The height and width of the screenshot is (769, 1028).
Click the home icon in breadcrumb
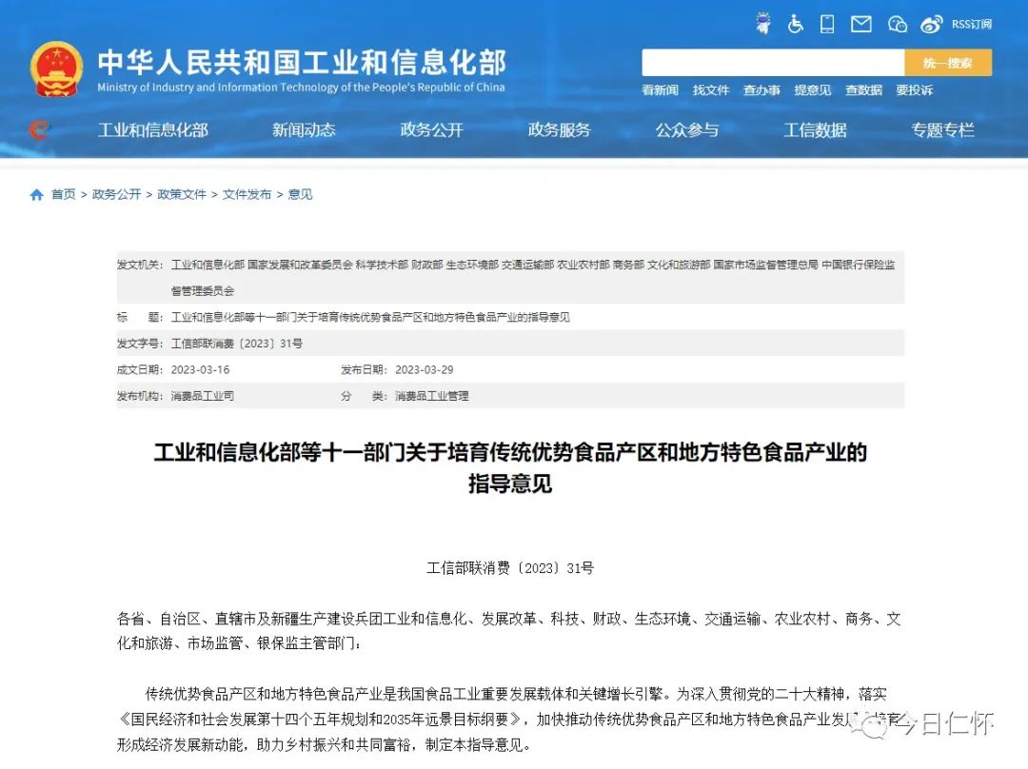tap(37, 194)
